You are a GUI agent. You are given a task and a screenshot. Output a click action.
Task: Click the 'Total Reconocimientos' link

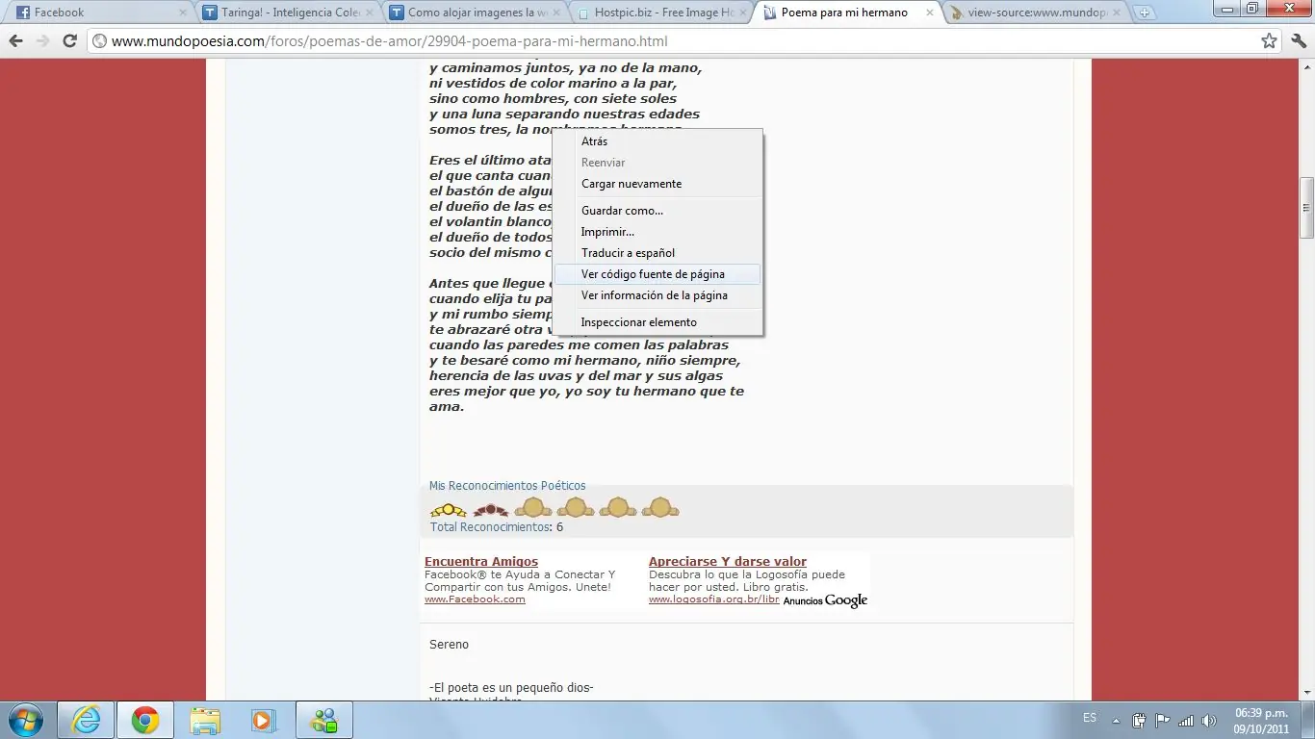491,527
